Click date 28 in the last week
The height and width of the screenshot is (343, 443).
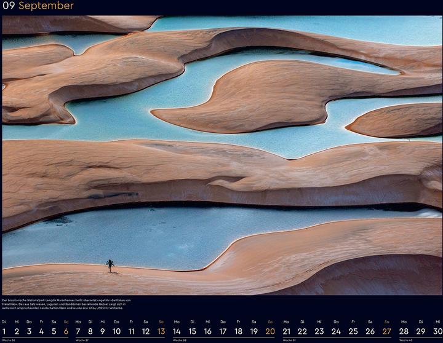pos(404,331)
